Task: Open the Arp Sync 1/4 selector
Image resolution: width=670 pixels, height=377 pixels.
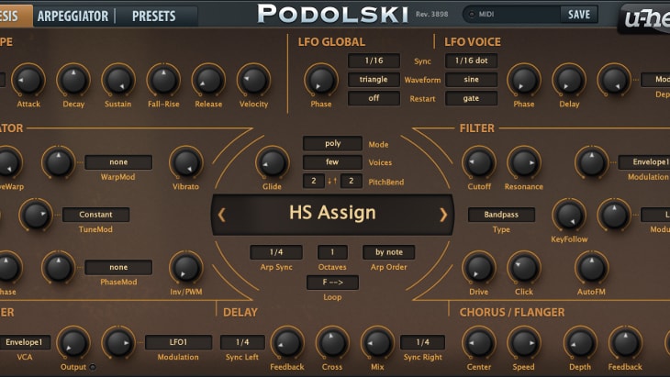Action: pos(276,252)
